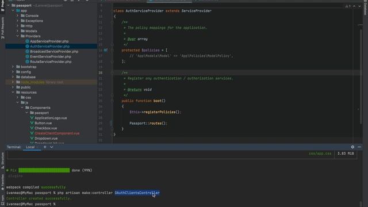Open the Structure tool window
The height and width of the screenshot is (207, 368).
(x=2, y=160)
